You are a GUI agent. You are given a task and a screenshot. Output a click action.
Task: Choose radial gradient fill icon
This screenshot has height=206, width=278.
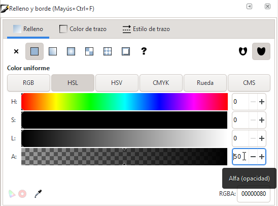[71, 51]
